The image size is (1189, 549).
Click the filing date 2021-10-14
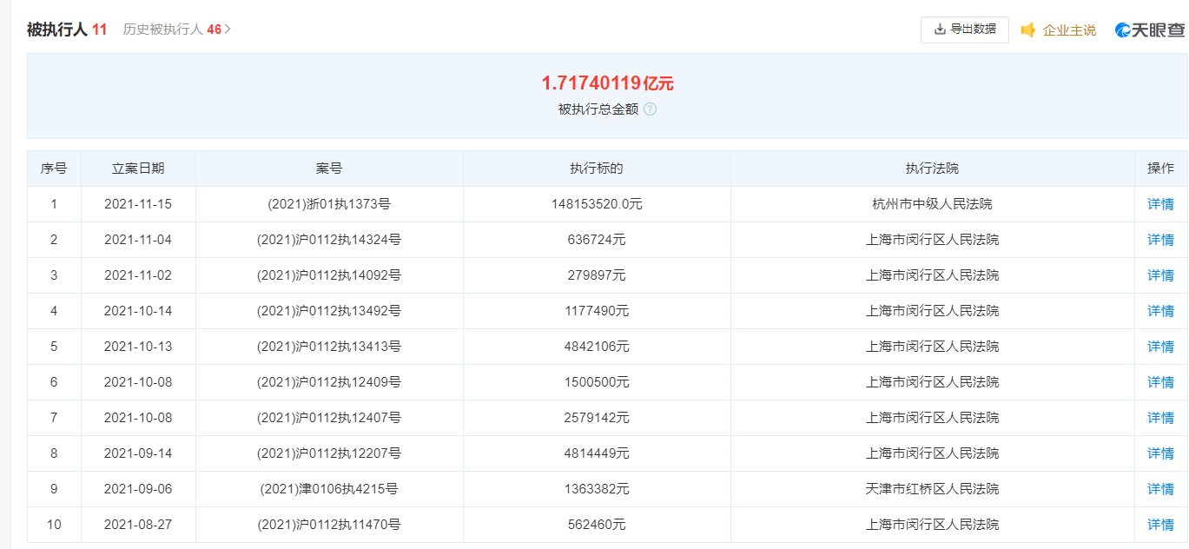(x=138, y=311)
